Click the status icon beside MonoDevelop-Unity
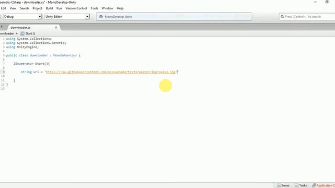The image size is (335, 188). tap(101, 17)
